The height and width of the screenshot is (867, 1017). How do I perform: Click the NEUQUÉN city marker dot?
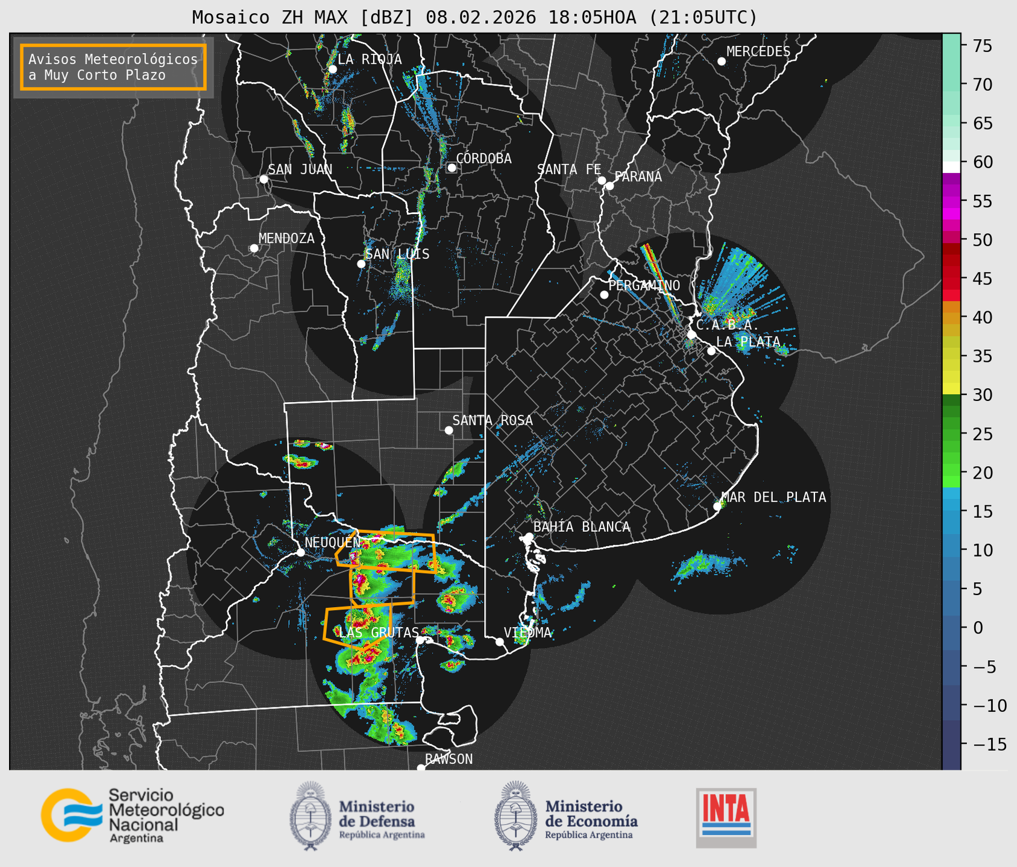[300, 552]
